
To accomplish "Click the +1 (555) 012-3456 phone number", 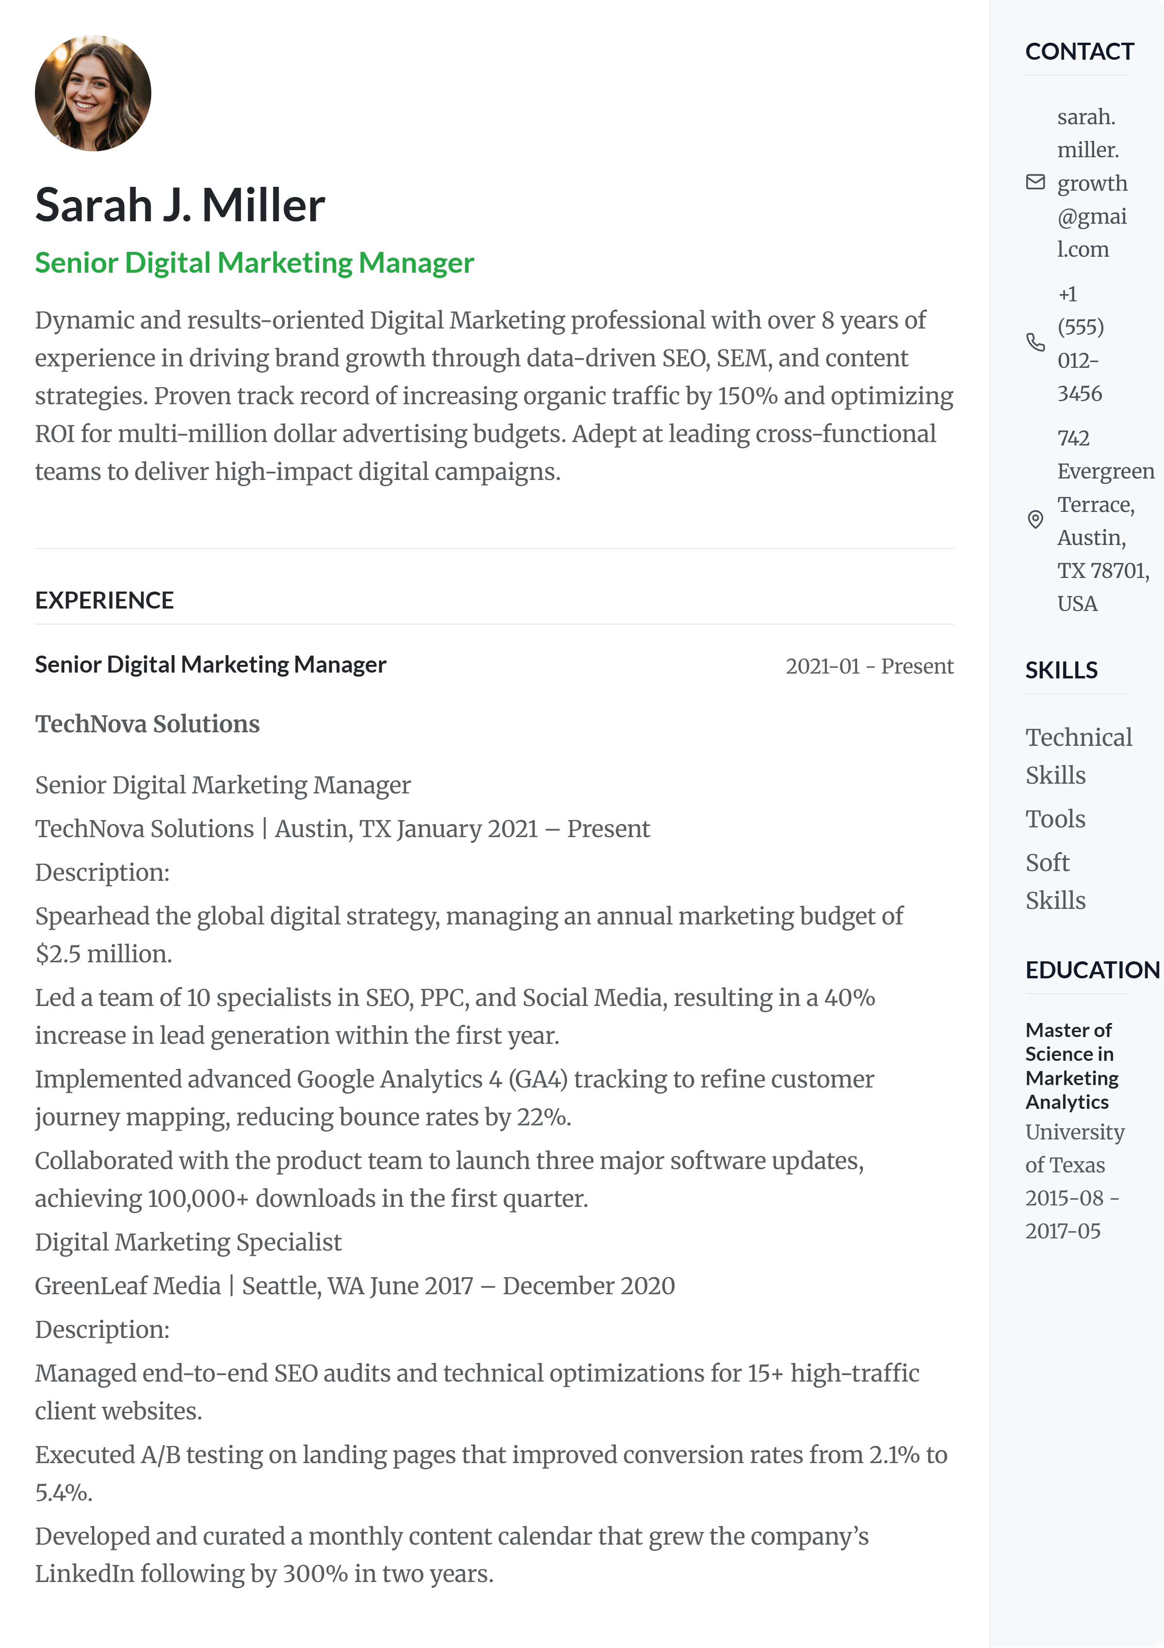I will coord(1080,344).
